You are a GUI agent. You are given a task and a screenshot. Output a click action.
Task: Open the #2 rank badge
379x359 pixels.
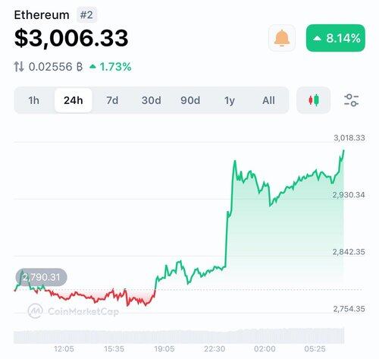86,15
